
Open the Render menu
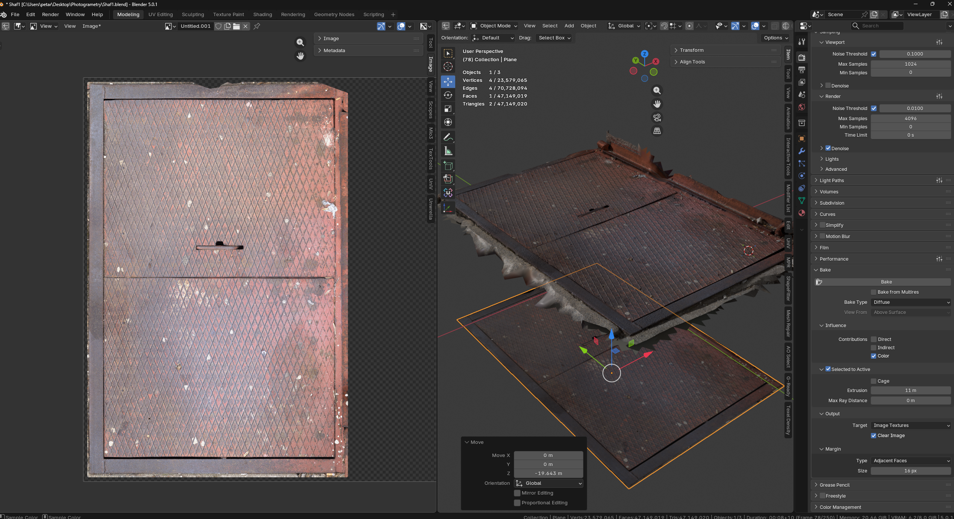click(50, 14)
